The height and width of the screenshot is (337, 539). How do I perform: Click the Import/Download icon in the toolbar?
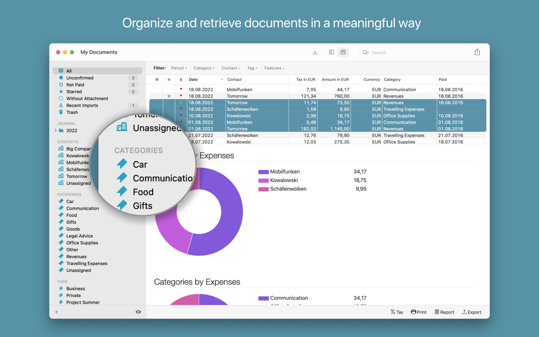pyautogui.click(x=315, y=52)
